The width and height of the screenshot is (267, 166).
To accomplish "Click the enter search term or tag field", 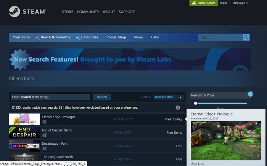I will (50, 97).
